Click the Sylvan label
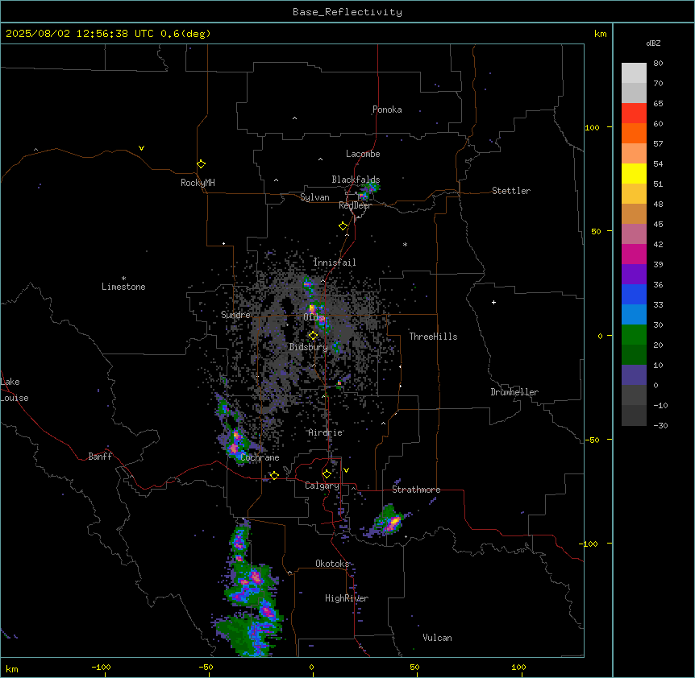The width and height of the screenshot is (695, 678). (314, 197)
